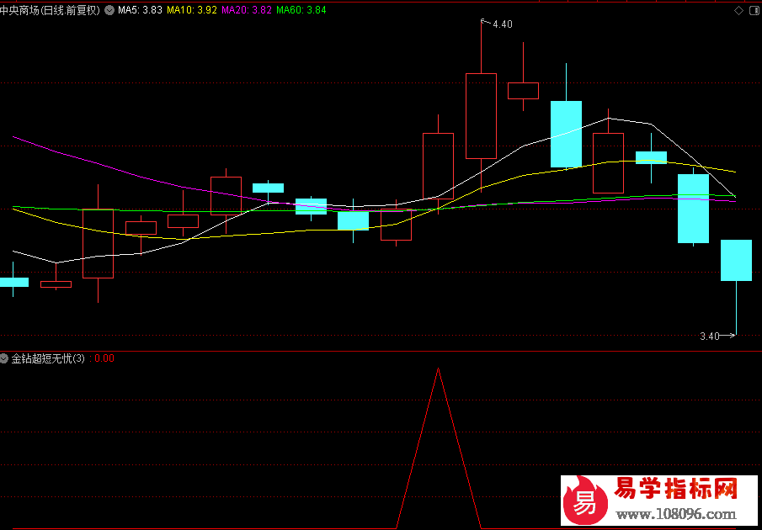This screenshot has height=530, width=762.
Task: Select the MA20: 3.82 label
Action: [x=247, y=10]
